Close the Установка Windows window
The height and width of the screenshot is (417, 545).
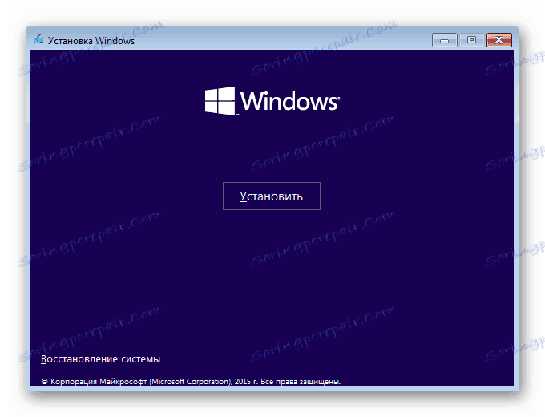coord(499,40)
